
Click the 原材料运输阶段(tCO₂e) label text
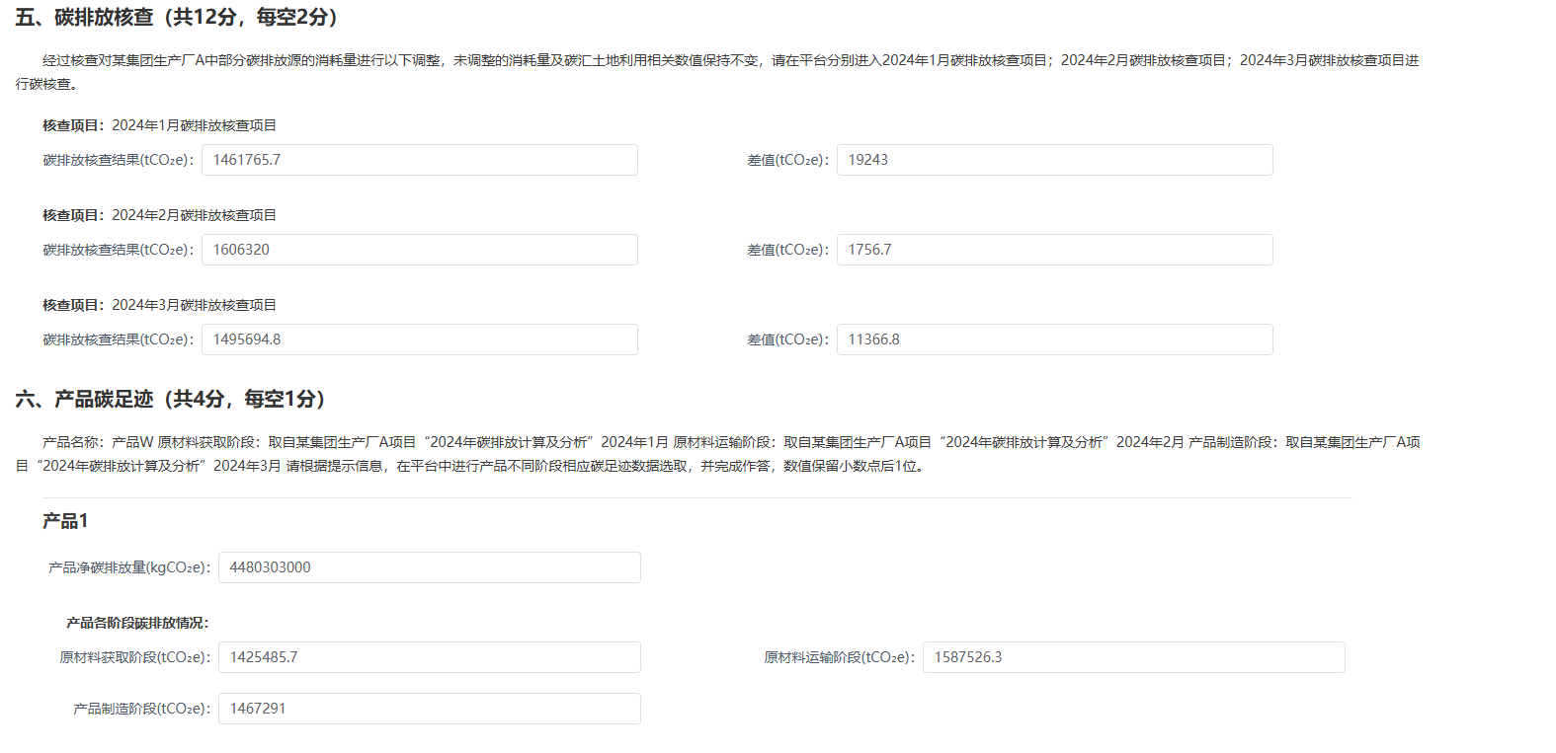point(839,657)
